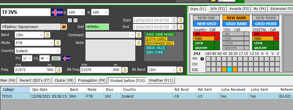This screenshot has height=110, width=293.
Task: Toggle the Comment field lock icon
Action: coord(138,35)
